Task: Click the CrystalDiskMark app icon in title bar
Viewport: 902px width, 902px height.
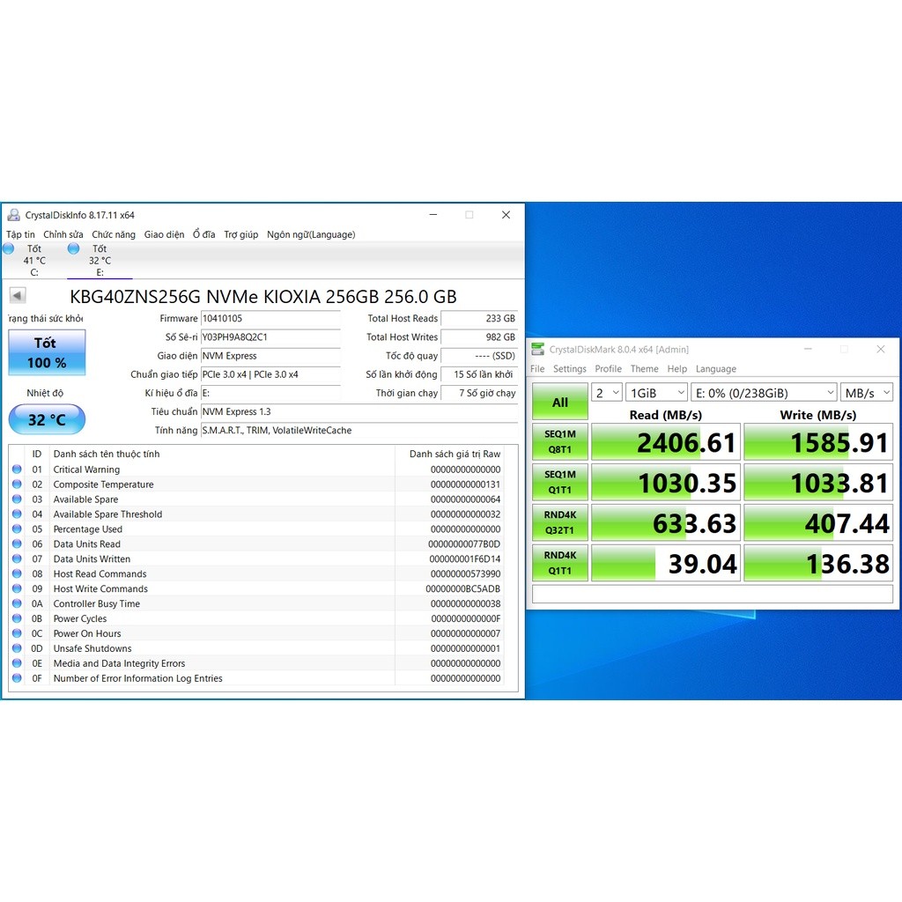Action: [x=538, y=349]
